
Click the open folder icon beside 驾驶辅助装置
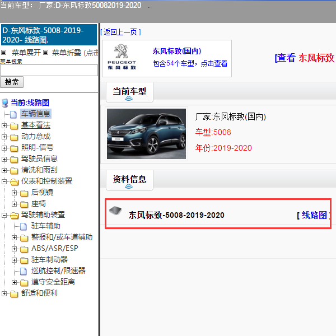tap(15, 216)
